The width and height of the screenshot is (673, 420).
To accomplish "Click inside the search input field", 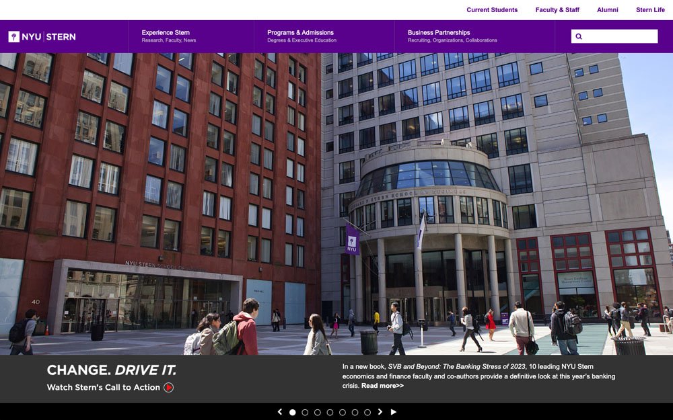I will click(614, 36).
